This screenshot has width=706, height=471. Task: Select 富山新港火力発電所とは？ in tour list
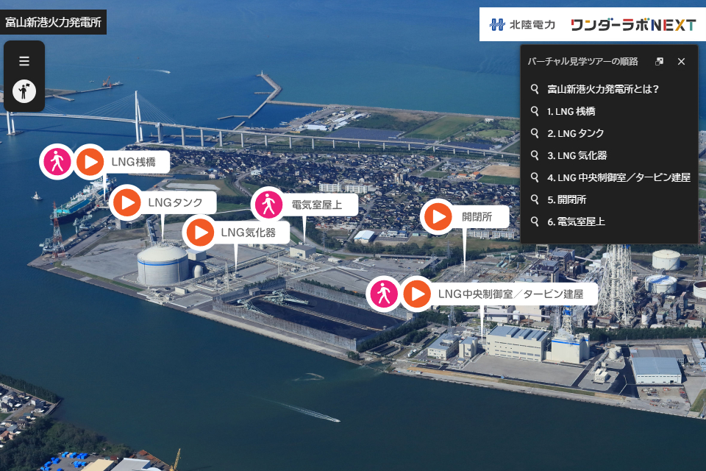(x=602, y=89)
